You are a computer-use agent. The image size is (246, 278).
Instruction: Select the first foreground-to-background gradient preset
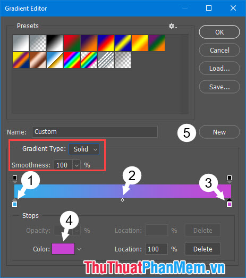[x=21, y=43]
